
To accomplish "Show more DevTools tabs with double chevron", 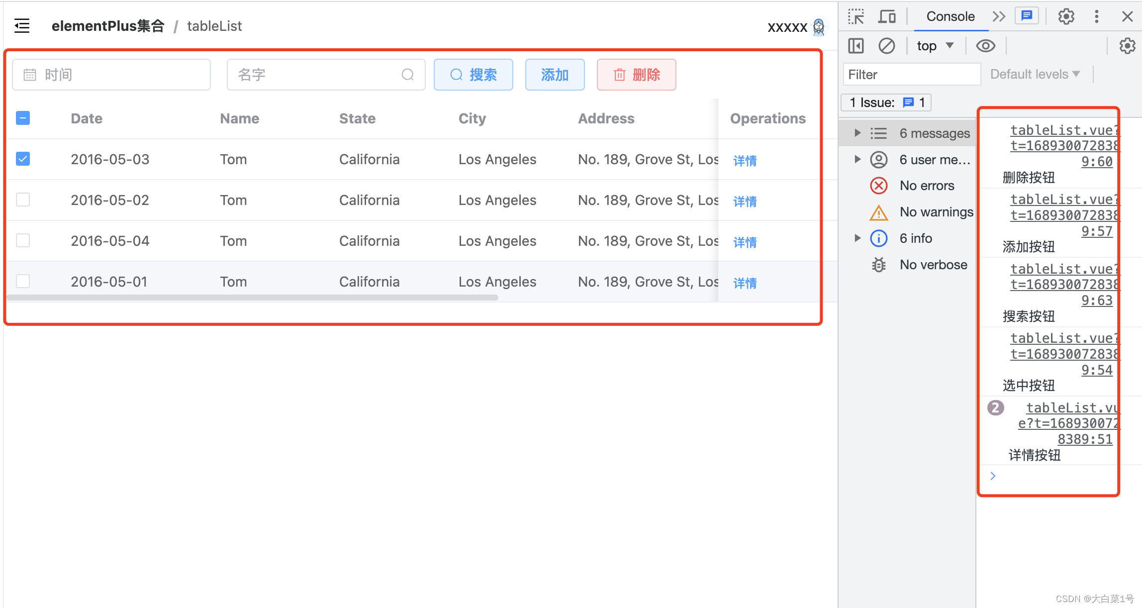I will [999, 16].
